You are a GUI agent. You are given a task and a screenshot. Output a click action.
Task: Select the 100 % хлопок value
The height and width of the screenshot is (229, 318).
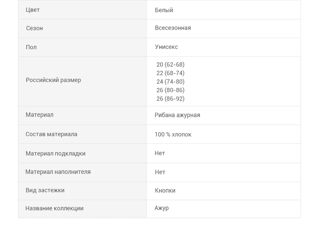(173, 134)
